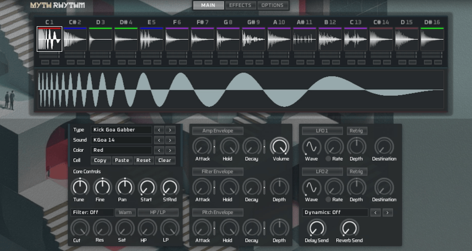Image resolution: width=472 pixels, height=251 pixels.
Task: Toggle the LFO 2 button
Action: (322, 172)
